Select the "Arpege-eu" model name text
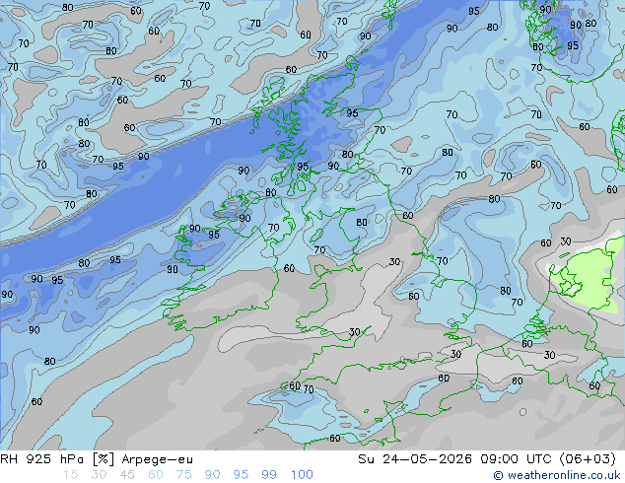 coord(157,459)
